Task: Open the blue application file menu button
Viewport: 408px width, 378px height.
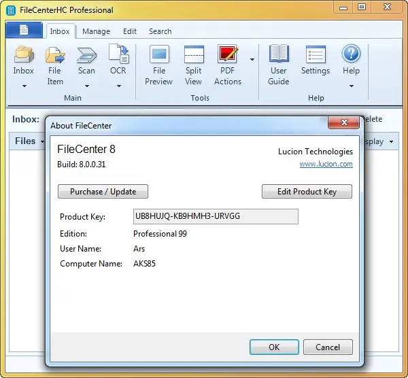Action: 24,30
